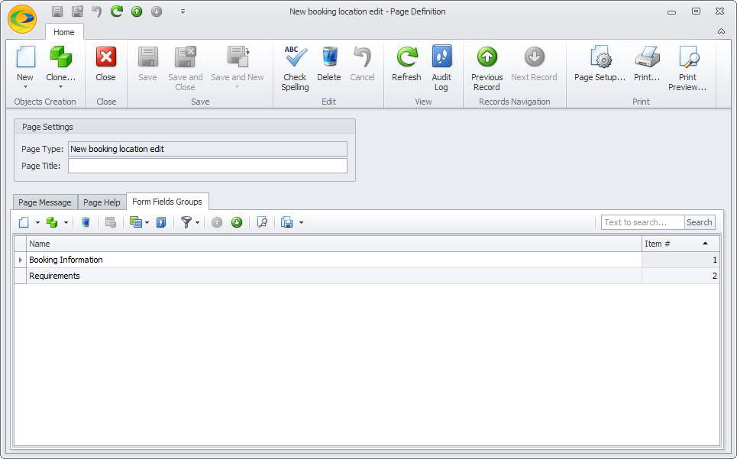Expand grid views dropdown arrow

(x=147, y=223)
